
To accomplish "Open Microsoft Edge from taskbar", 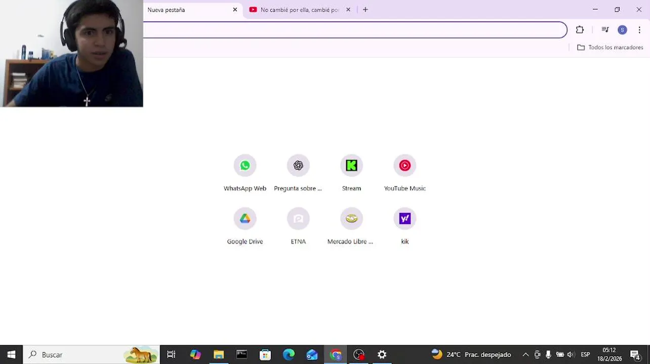I will tap(289, 354).
